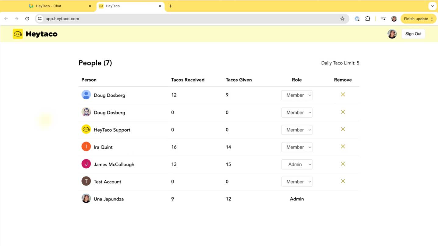Bookmark this page with star icon
The height and width of the screenshot is (246, 438).
click(x=342, y=19)
